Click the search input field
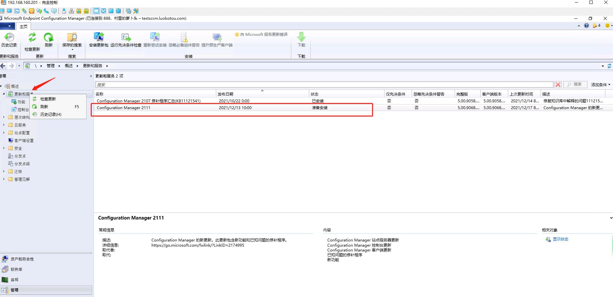Screen dimensions: 613x297 324,85
